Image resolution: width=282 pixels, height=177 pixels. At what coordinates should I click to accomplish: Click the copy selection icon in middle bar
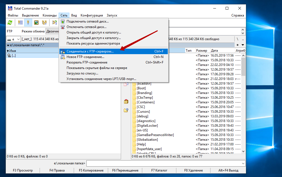(126, 84)
